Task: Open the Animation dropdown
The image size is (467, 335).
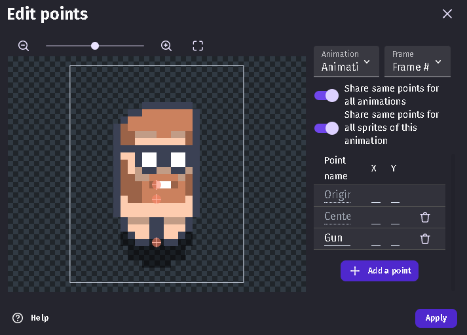Action: tap(346, 62)
